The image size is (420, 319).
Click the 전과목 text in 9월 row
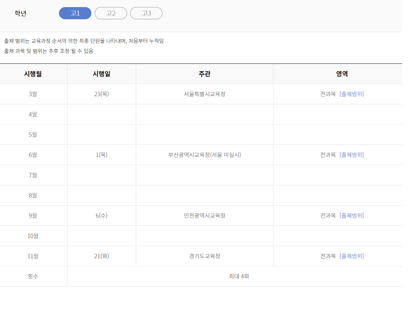click(328, 216)
